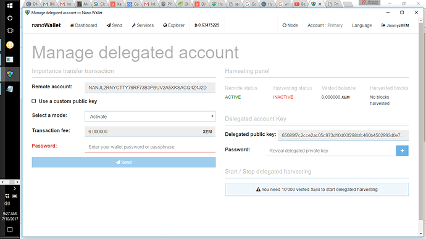426x239 pixels.
Task: Open the Dashboard page
Action: [x=83, y=25]
